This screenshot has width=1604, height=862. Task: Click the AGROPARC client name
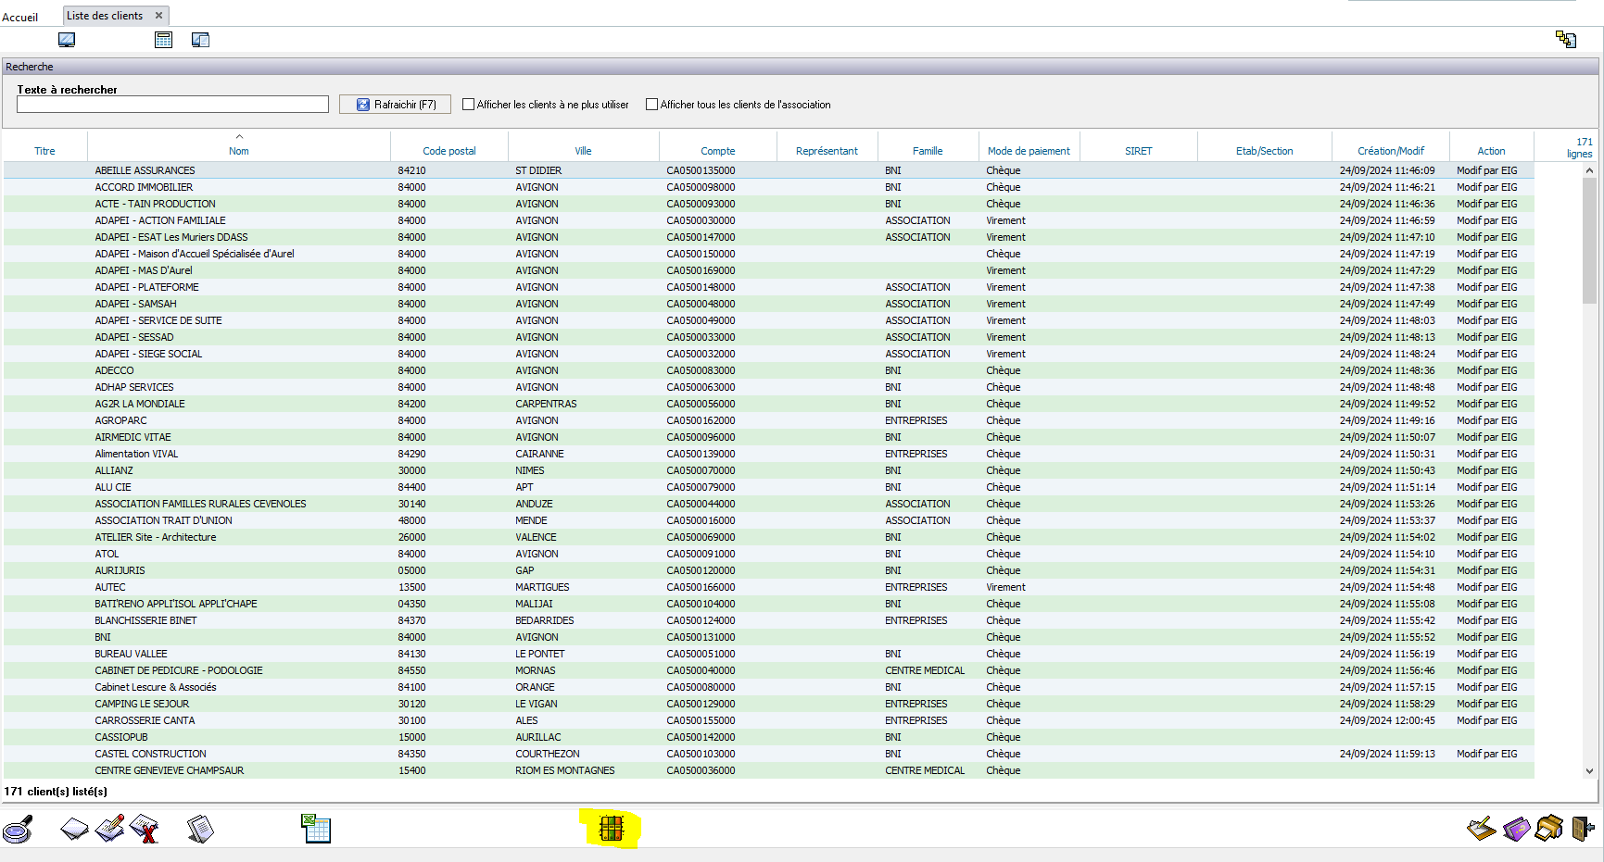tap(120, 420)
